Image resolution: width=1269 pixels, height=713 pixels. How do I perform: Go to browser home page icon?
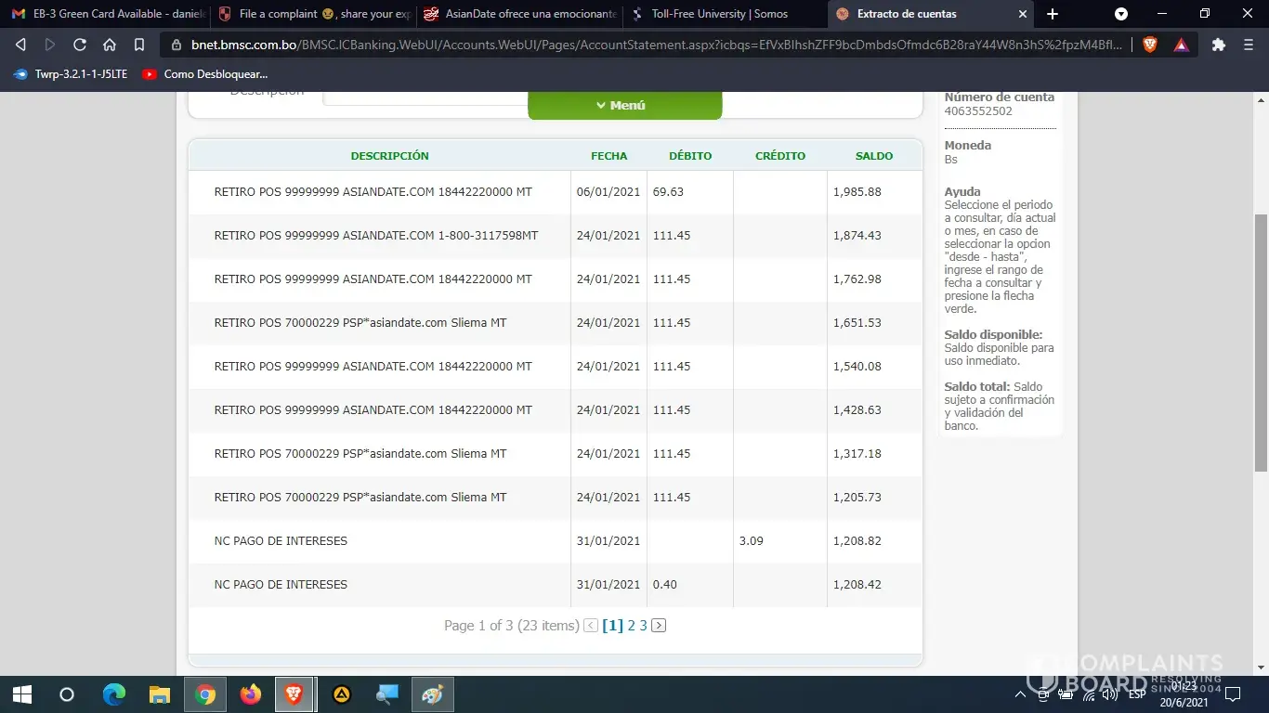point(110,45)
